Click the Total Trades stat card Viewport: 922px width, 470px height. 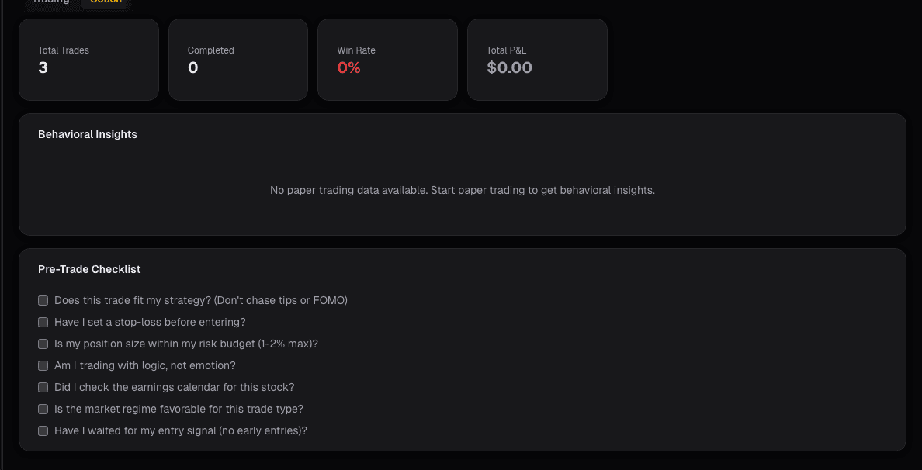pos(88,60)
